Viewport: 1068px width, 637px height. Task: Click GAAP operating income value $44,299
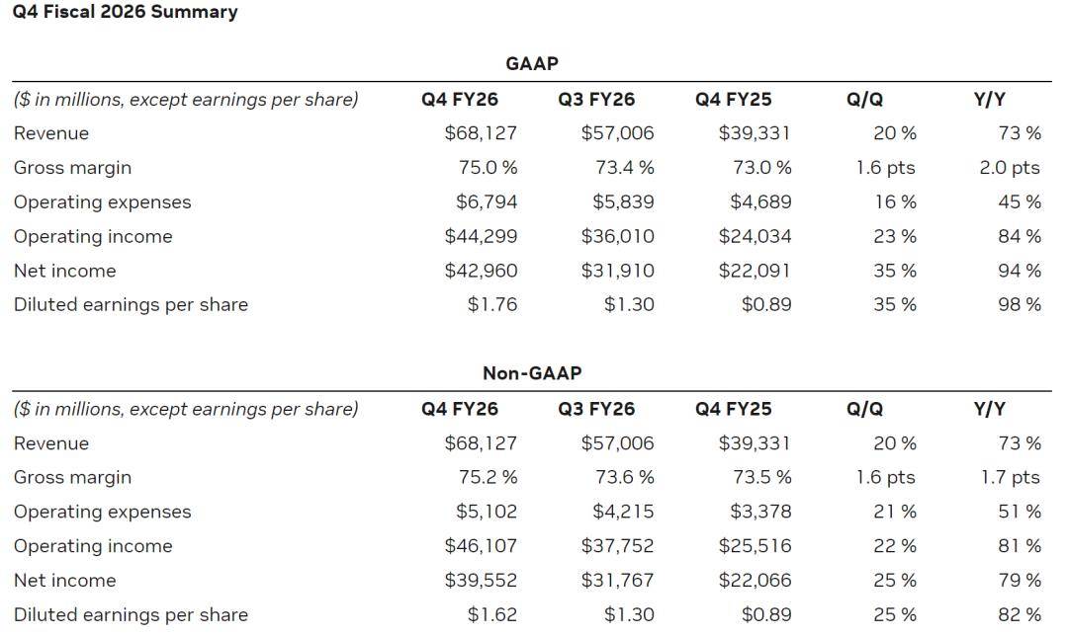[481, 237]
